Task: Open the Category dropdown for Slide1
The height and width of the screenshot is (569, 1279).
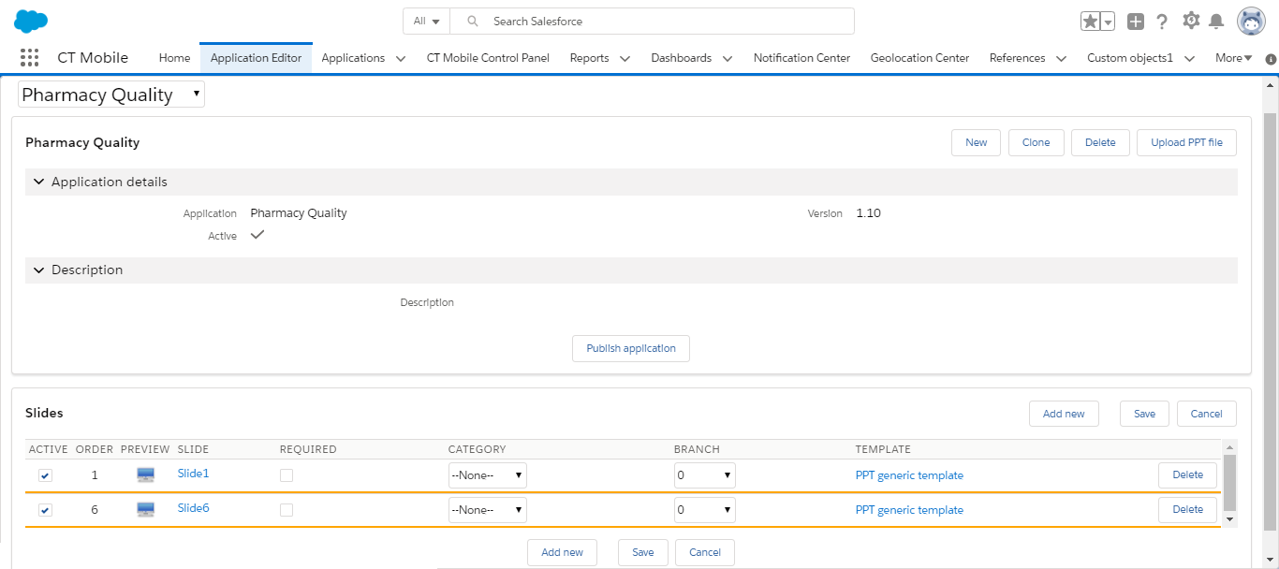Action: click(487, 474)
